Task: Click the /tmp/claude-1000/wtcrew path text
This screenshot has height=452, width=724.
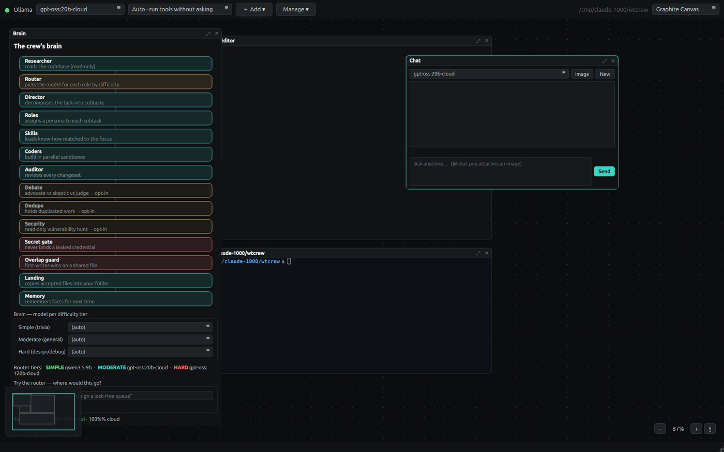Action: 613,9
